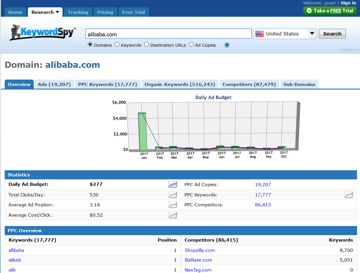Viewport: 360px width, 273px height.
Task: Click the Average Ad Position chart icon
Action: pos(173,205)
